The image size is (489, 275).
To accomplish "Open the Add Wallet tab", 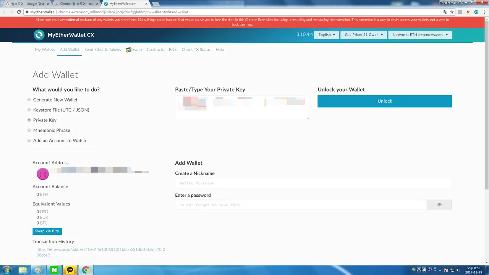I will pyautogui.click(x=70, y=50).
